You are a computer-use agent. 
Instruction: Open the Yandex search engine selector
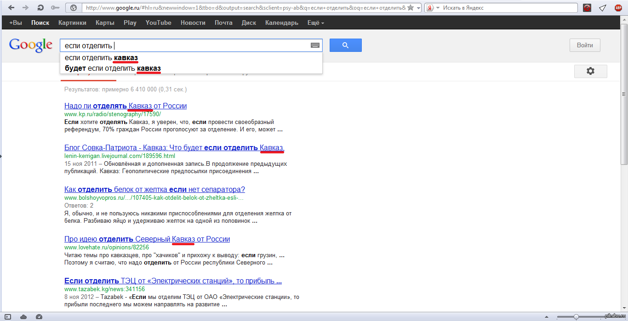click(x=432, y=8)
